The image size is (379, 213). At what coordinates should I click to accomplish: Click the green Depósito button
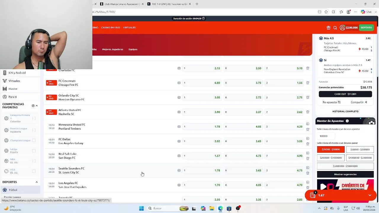[x=366, y=28]
